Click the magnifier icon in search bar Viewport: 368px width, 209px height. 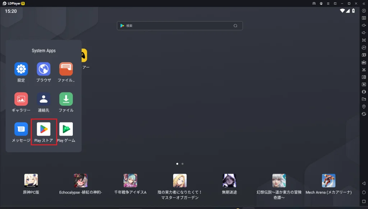pos(235,26)
